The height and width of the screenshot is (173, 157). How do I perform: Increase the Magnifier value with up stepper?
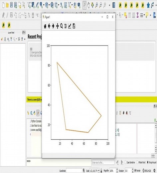pyautogui.click(x=117, y=169)
